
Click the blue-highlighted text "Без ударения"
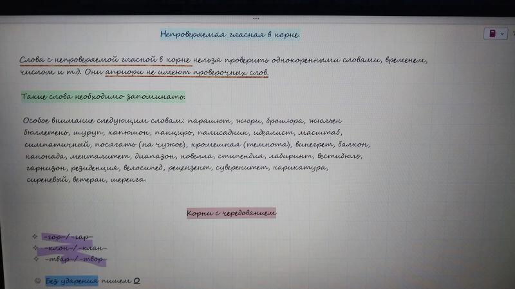71,281
